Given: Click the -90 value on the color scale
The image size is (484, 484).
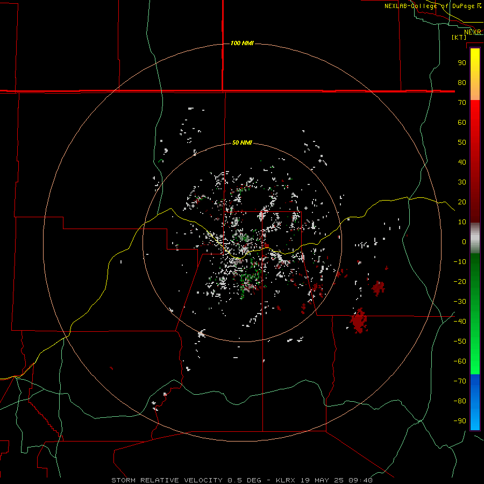Looking at the screenshot, I should [x=460, y=421].
